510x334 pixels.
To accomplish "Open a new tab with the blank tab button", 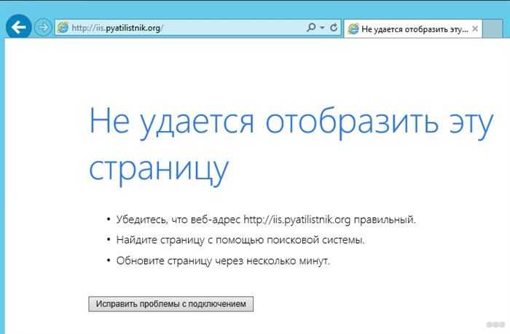I will tap(493, 28).
